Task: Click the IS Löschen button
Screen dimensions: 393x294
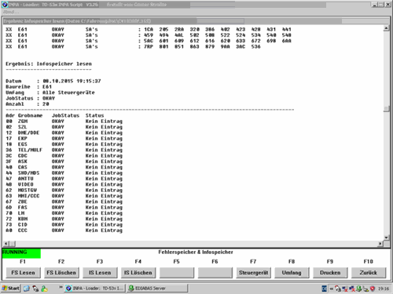Action: (138, 273)
